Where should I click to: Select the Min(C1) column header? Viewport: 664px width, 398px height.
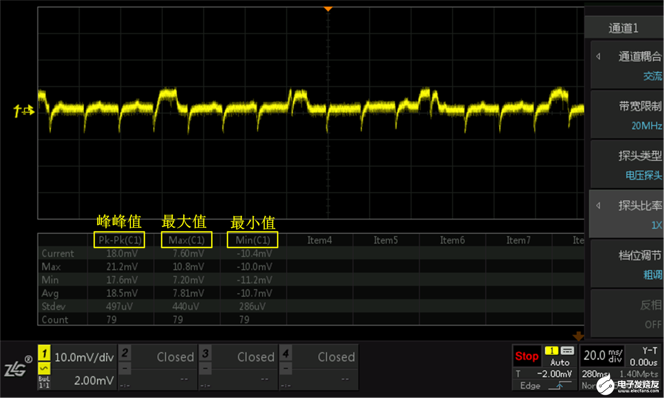pos(253,240)
